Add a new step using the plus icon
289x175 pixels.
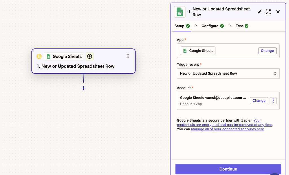[83, 88]
